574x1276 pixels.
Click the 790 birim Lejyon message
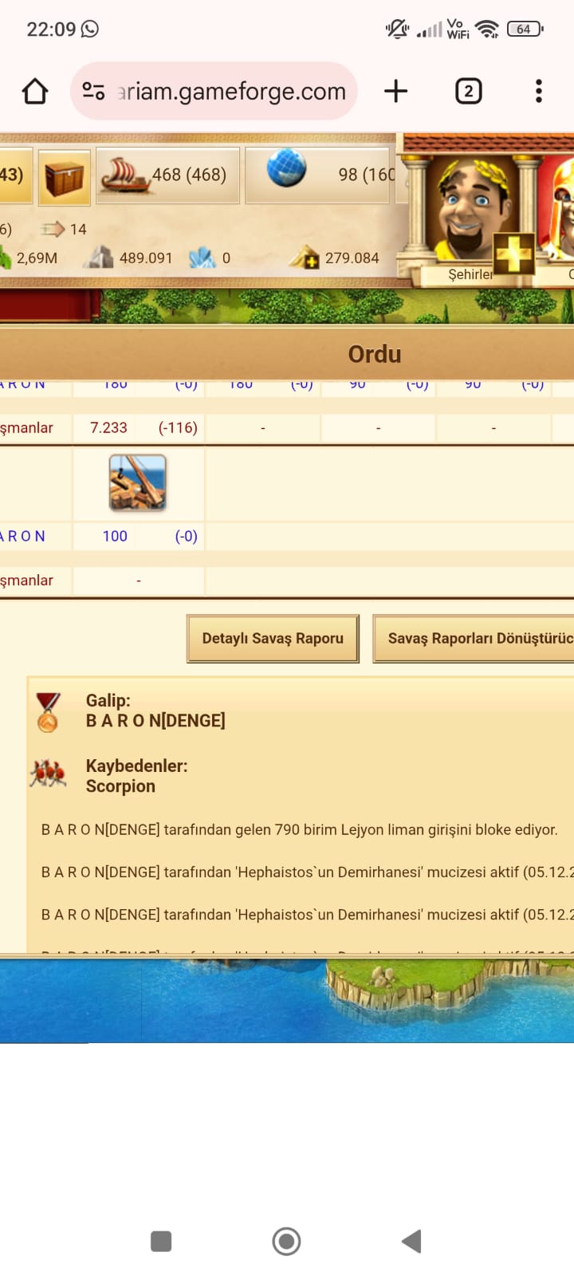(x=300, y=829)
